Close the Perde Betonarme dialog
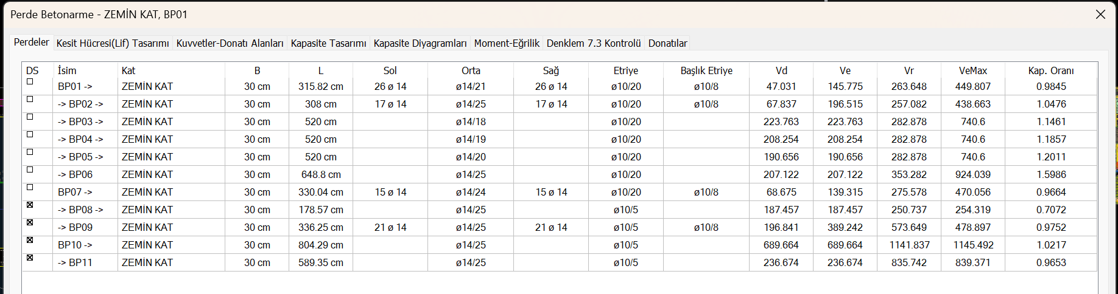This screenshot has width=1118, height=294. [1100, 15]
